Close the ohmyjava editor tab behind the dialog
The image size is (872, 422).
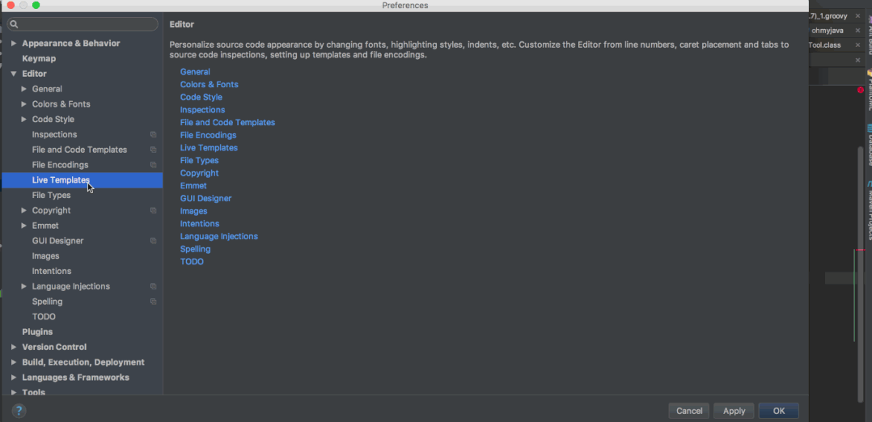[857, 31]
